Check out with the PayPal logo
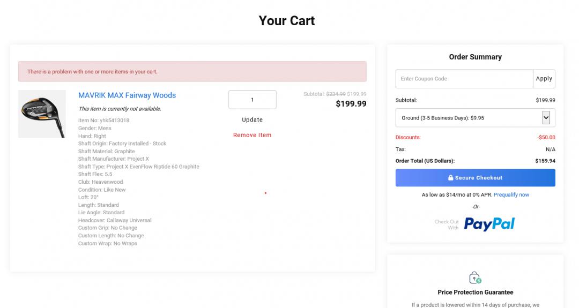Screen dimensions: 579x308 click(x=489, y=223)
